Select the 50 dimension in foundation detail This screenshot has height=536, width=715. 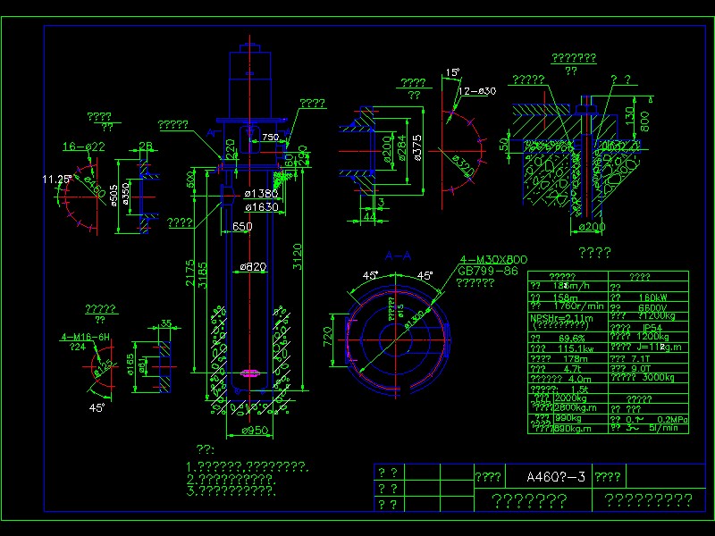pyautogui.click(x=504, y=145)
